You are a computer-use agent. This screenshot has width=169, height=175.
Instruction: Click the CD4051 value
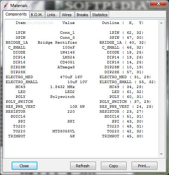click(x=67, y=62)
